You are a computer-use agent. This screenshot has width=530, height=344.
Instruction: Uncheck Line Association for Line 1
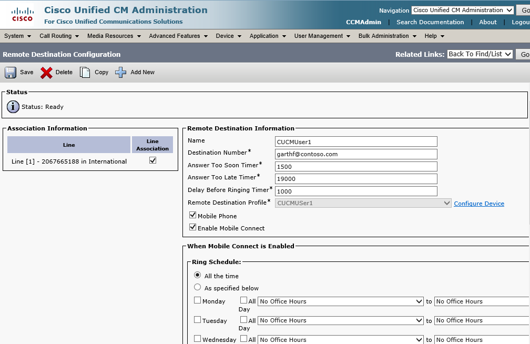[x=153, y=160]
